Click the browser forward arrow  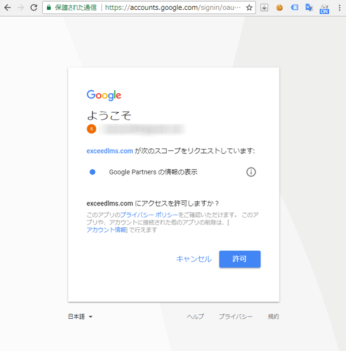[21, 7]
